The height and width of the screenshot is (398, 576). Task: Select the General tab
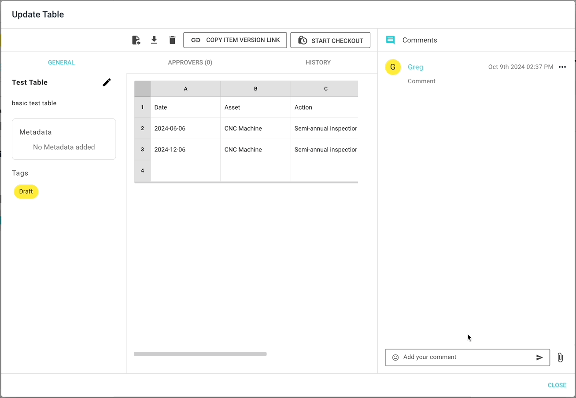[x=61, y=63]
